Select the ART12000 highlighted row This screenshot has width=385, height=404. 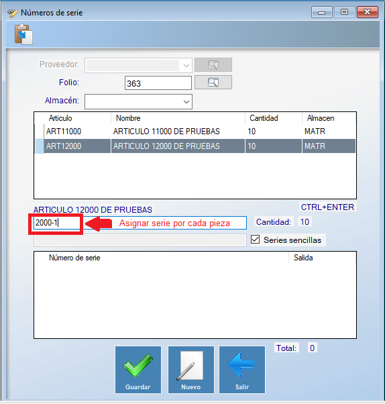[195, 146]
